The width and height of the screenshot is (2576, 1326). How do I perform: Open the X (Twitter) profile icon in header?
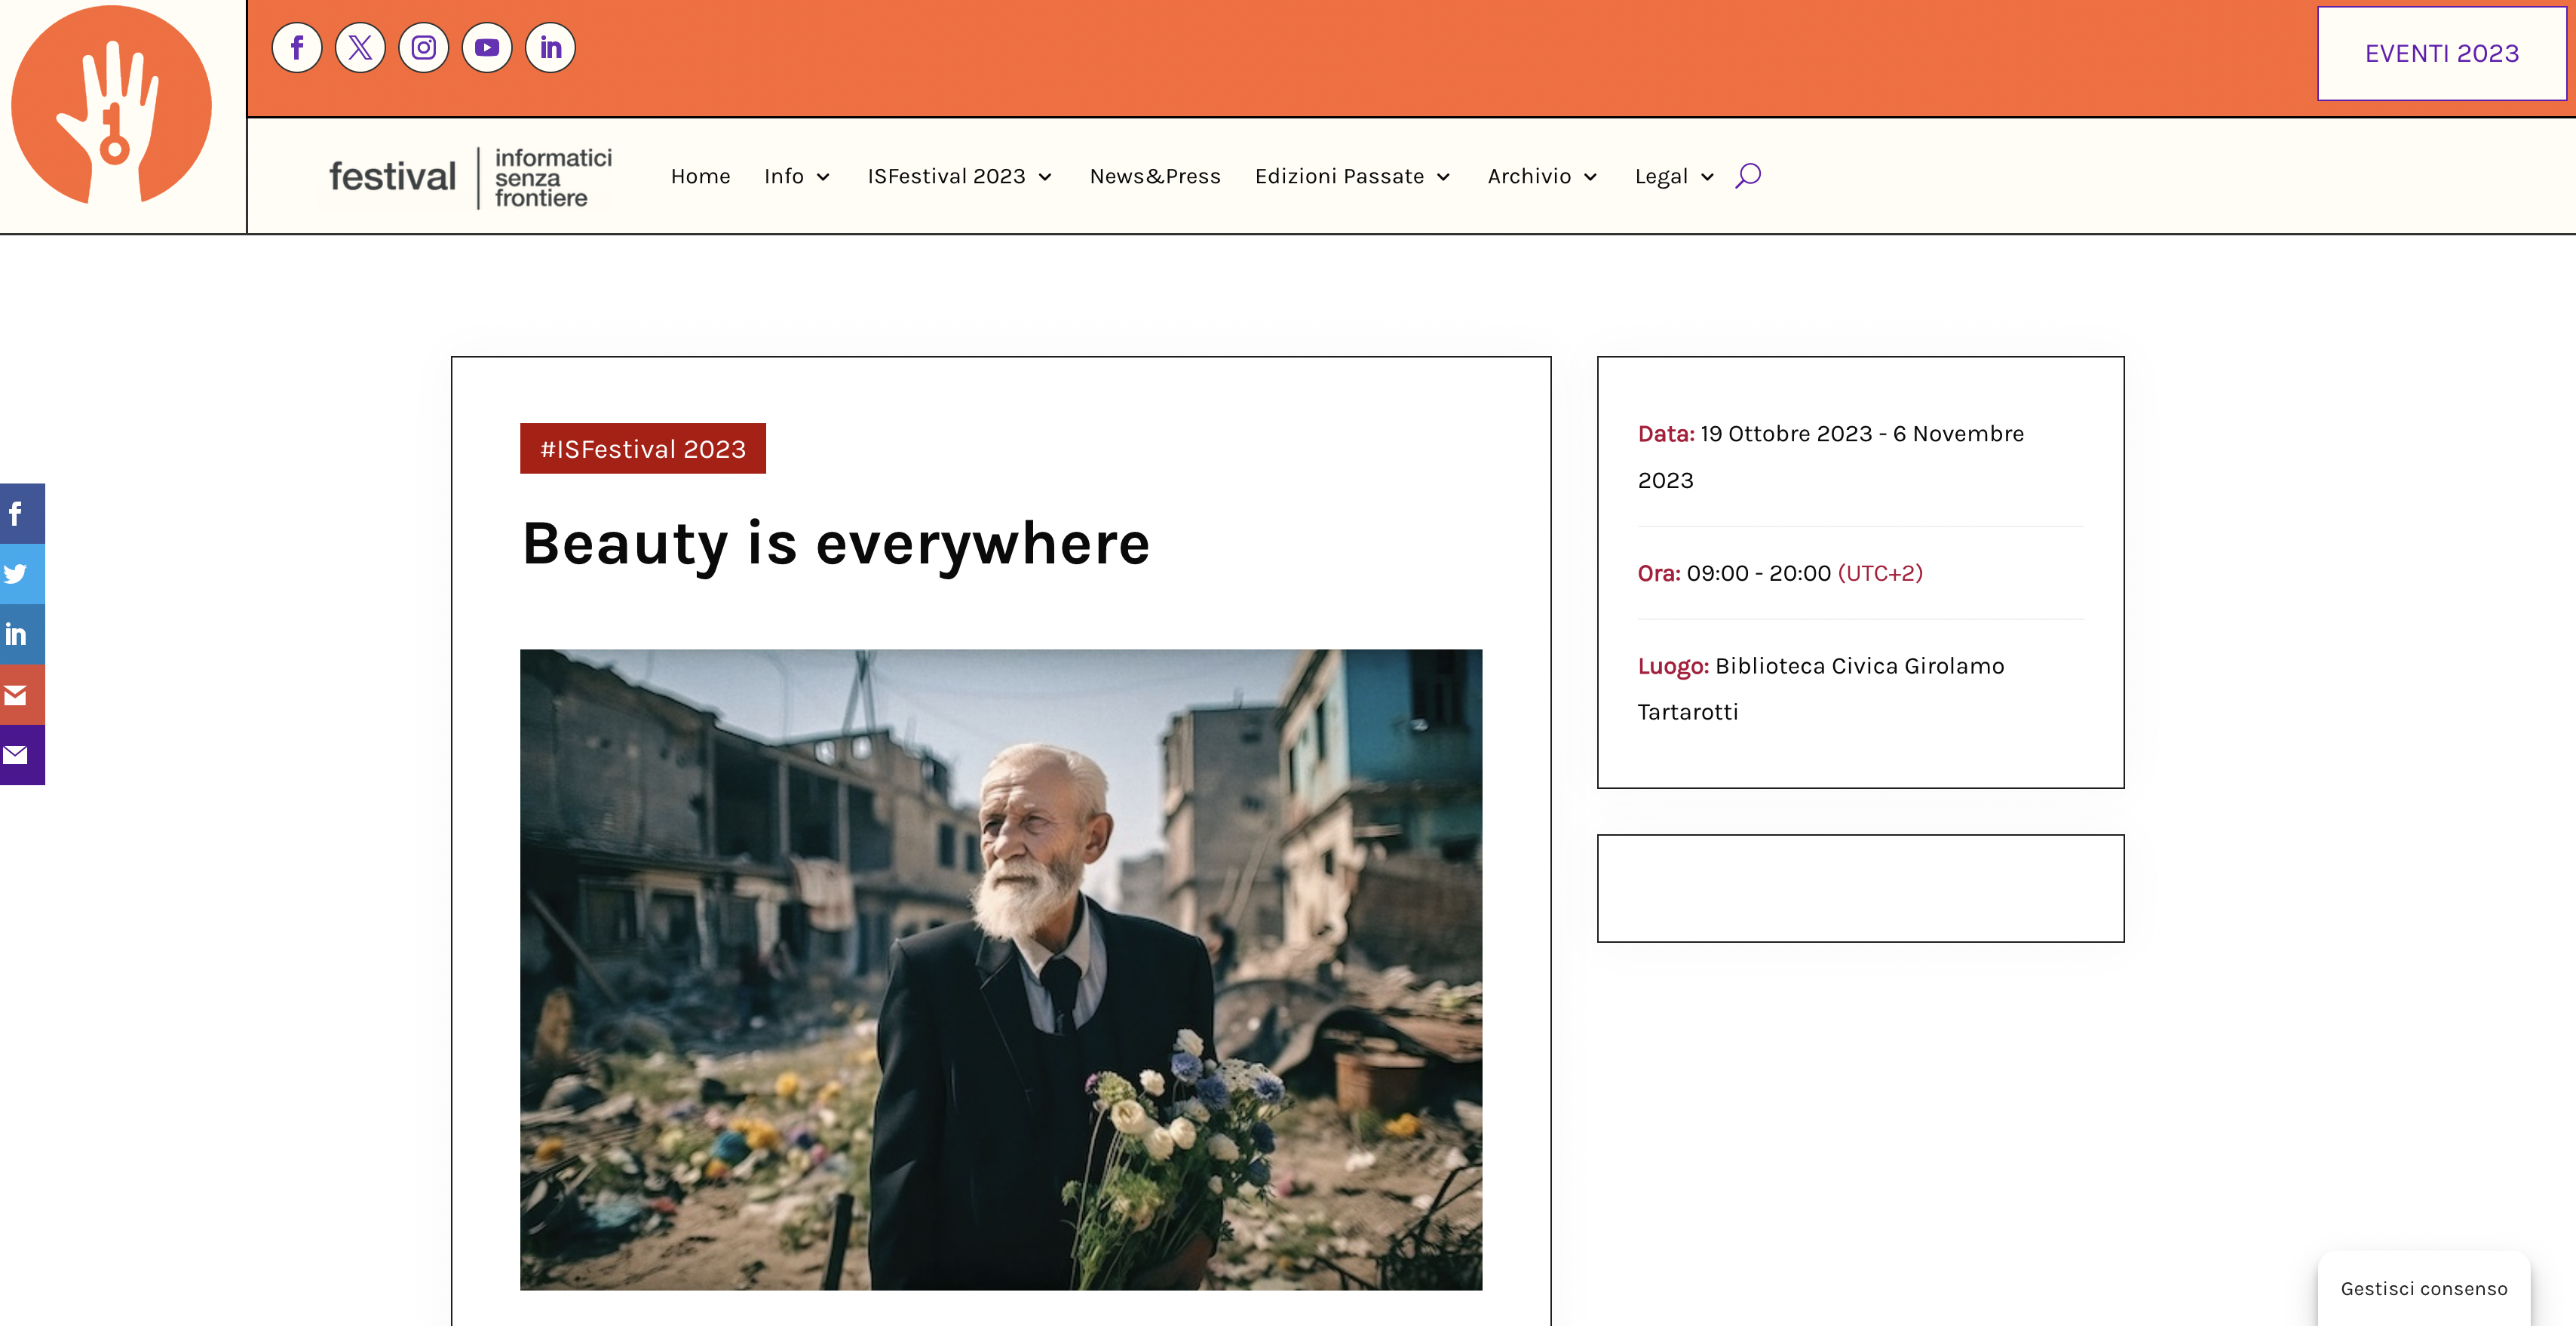tap(360, 48)
